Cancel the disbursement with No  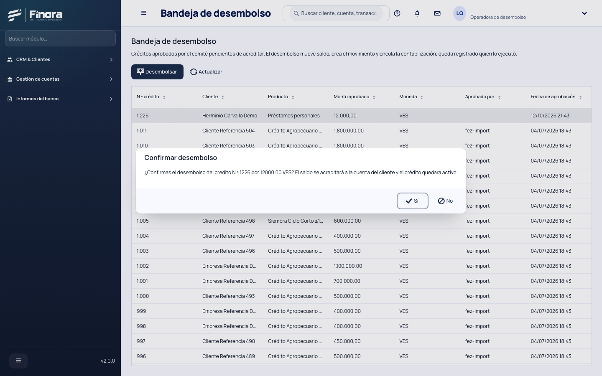tap(445, 201)
